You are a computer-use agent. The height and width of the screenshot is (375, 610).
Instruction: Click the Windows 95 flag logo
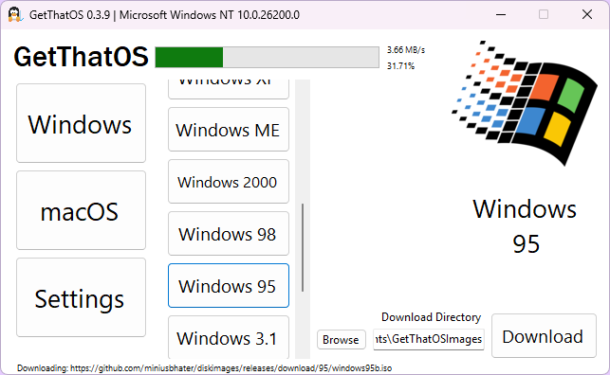coord(524,103)
